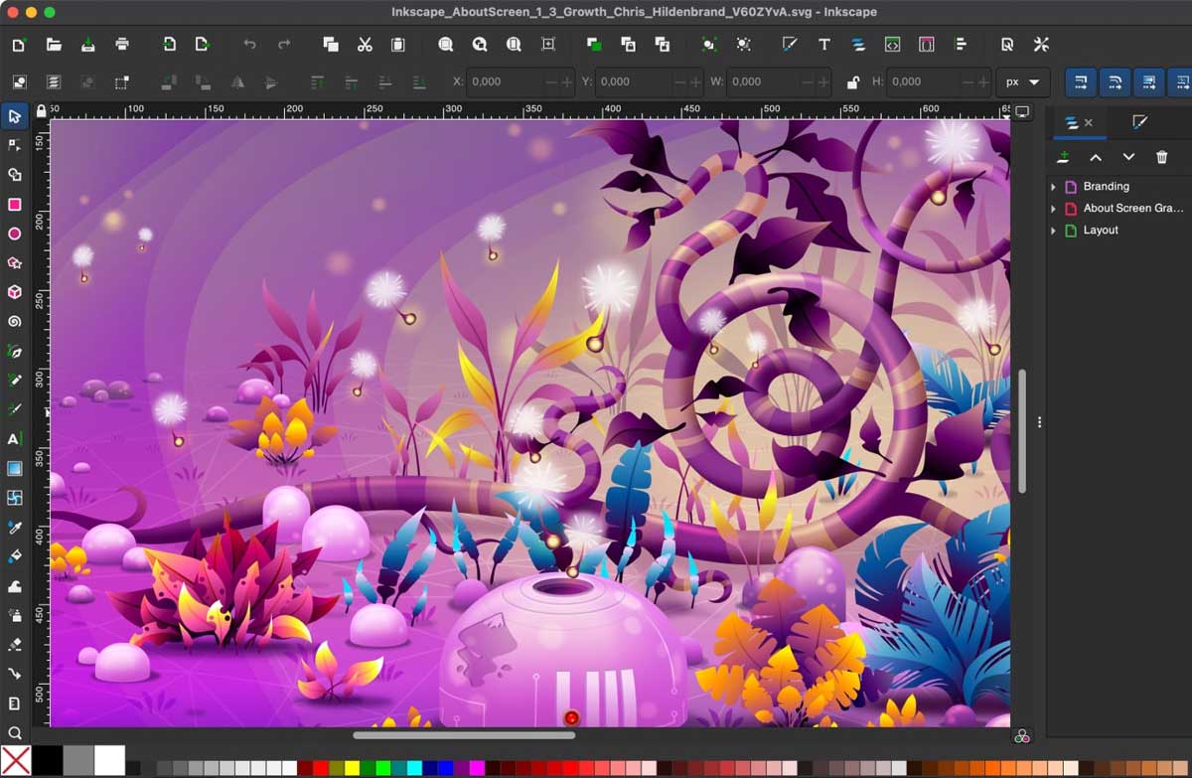Open the px units dropdown

(1022, 82)
